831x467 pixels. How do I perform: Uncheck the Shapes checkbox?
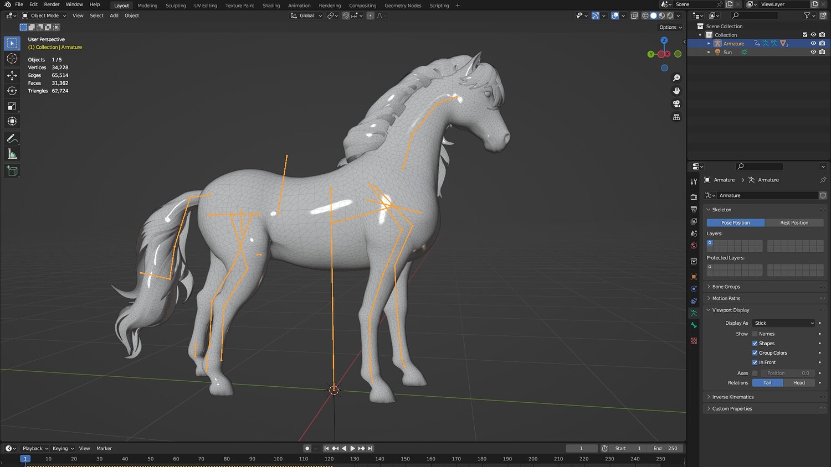pos(755,343)
